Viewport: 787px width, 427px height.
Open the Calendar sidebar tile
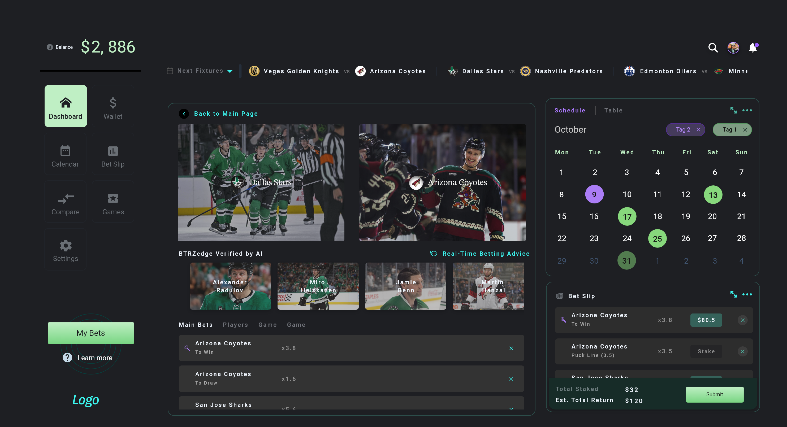[x=65, y=154]
